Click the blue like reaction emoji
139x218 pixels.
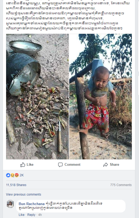8,175
